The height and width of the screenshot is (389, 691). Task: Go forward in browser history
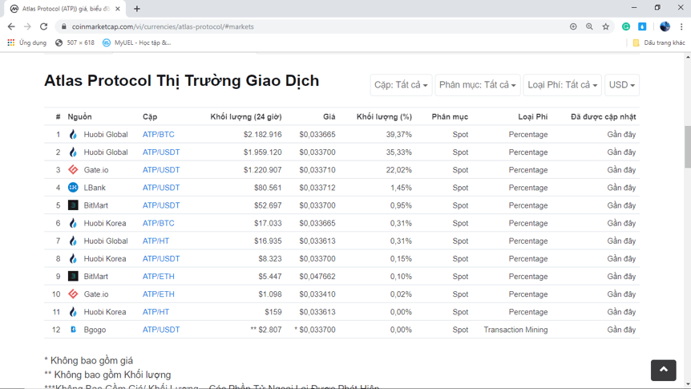[x=27, y=26]
